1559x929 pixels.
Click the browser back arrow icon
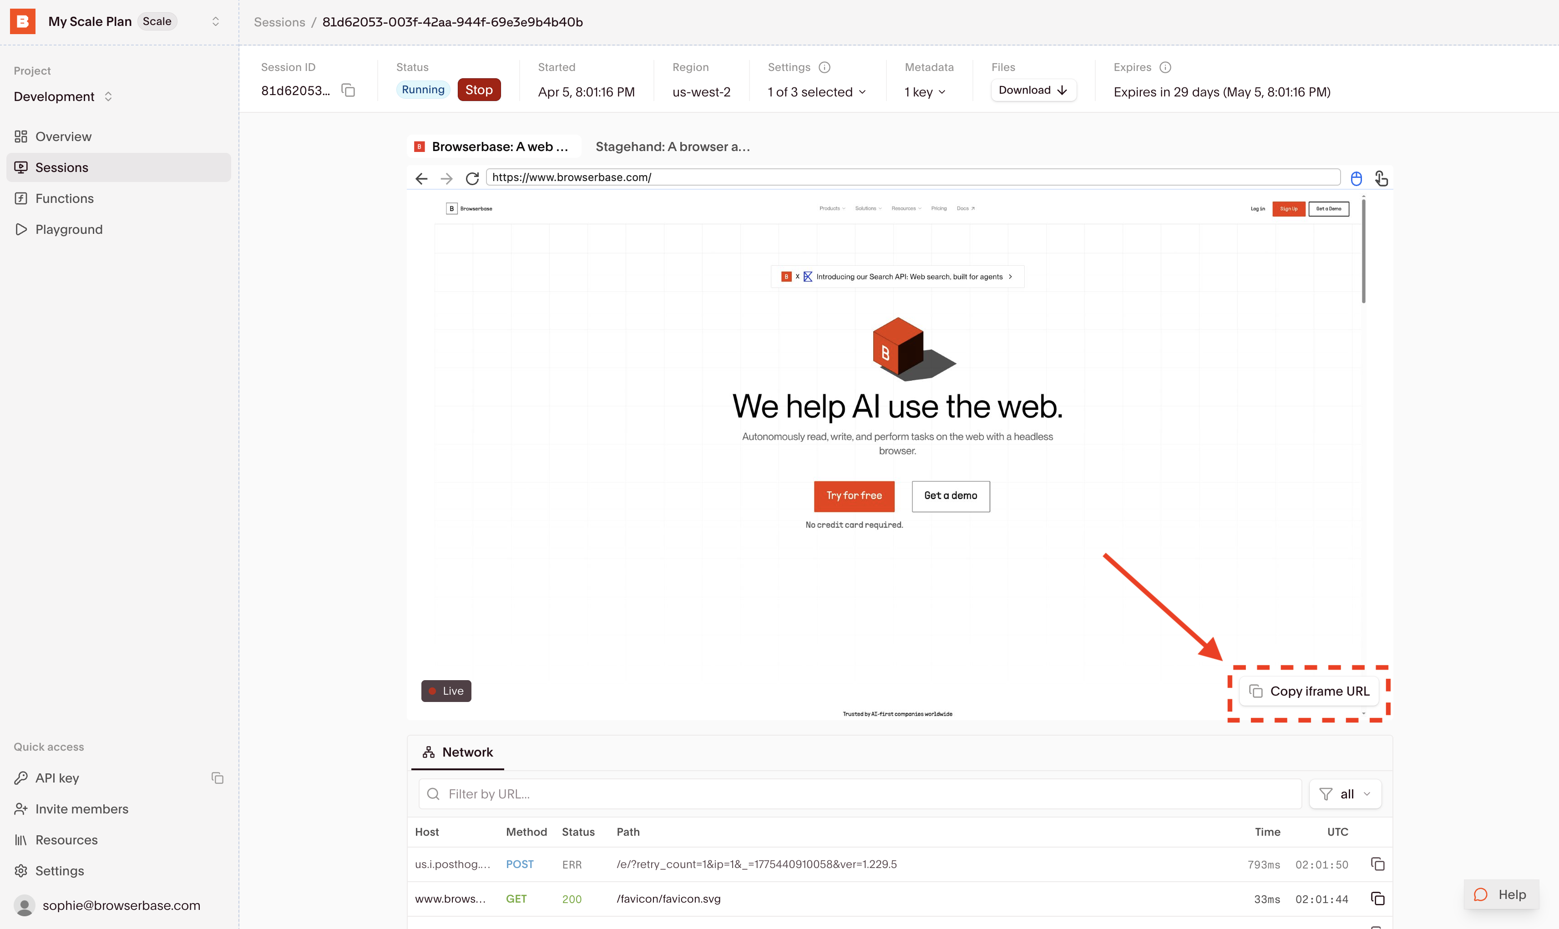click(x=421, y=179)
